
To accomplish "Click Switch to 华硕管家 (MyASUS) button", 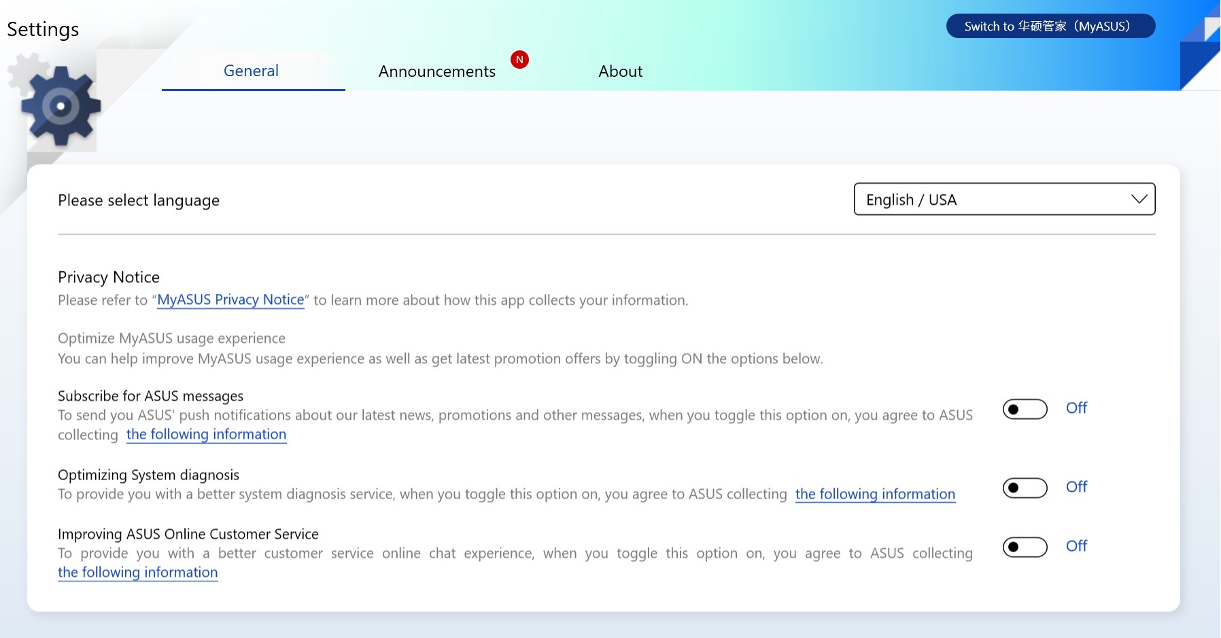I will point(1050,27).
